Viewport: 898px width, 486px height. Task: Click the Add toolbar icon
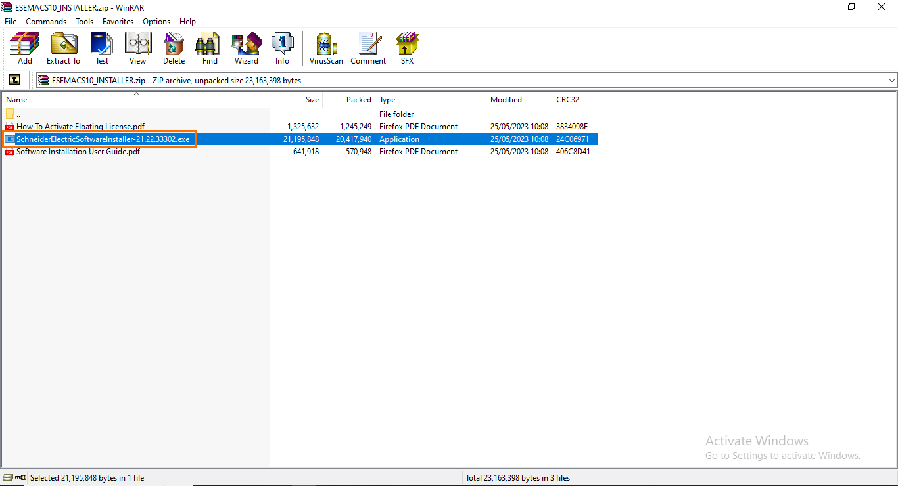point(24,49)
